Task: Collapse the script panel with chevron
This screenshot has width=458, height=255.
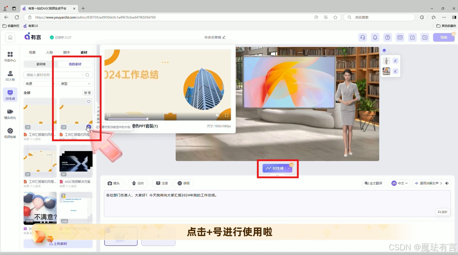Action: tap(277, 175)
